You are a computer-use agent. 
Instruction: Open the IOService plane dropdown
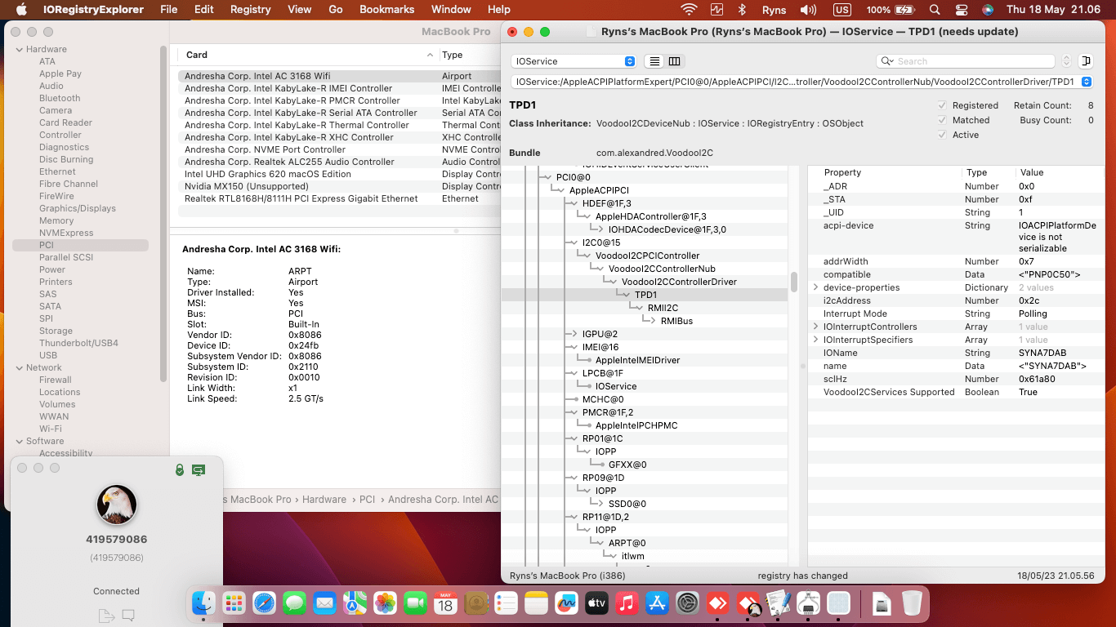click(x=574, y=61)
